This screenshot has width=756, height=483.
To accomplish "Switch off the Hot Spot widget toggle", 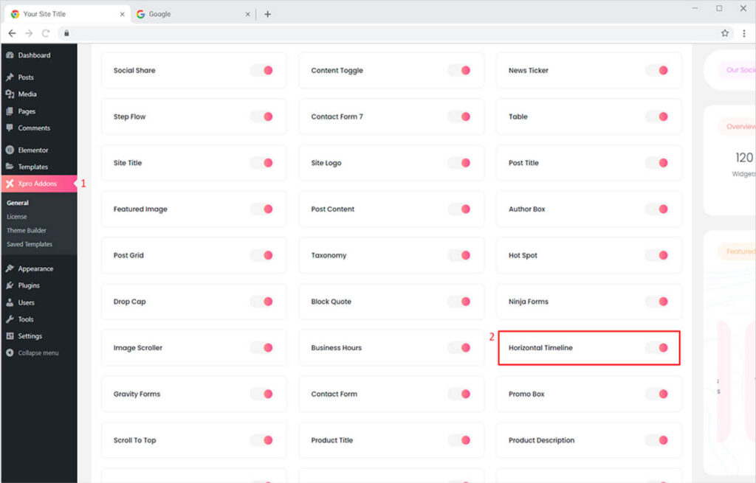I will coord(656,256).
